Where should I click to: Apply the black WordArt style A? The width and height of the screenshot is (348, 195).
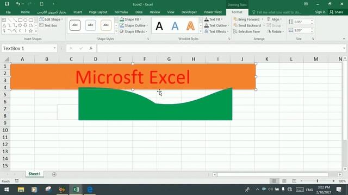(x=159, y=26)
